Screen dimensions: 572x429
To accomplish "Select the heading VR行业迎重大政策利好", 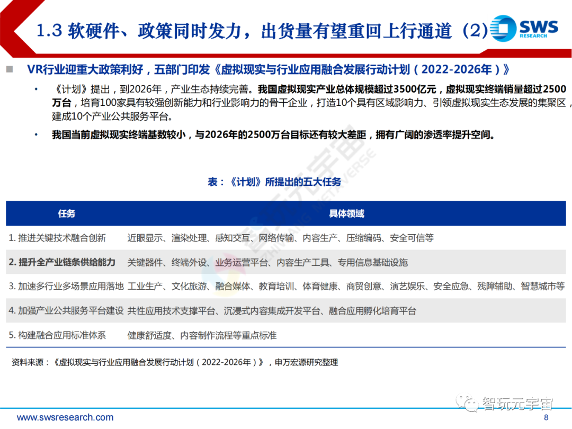I will pyautogui.click(x=268, y=69).
